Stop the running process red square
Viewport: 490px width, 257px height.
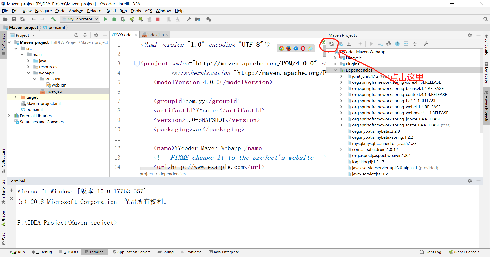[x=158, y=19]
